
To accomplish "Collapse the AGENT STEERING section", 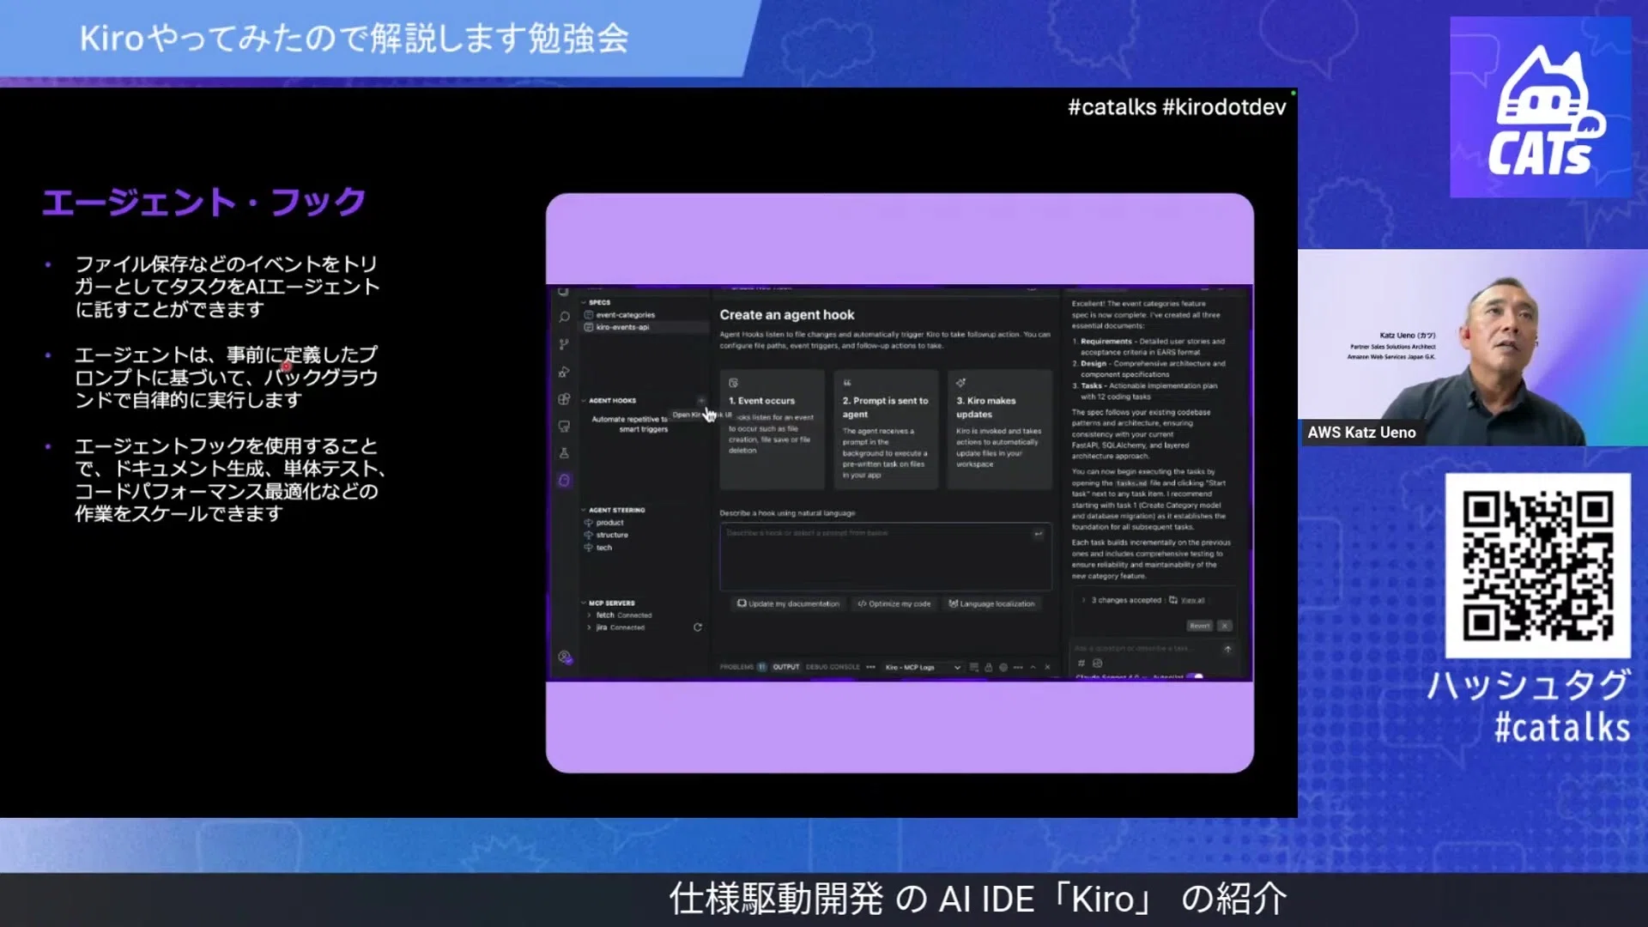I will pyautogui.click(x=615, y=510).
